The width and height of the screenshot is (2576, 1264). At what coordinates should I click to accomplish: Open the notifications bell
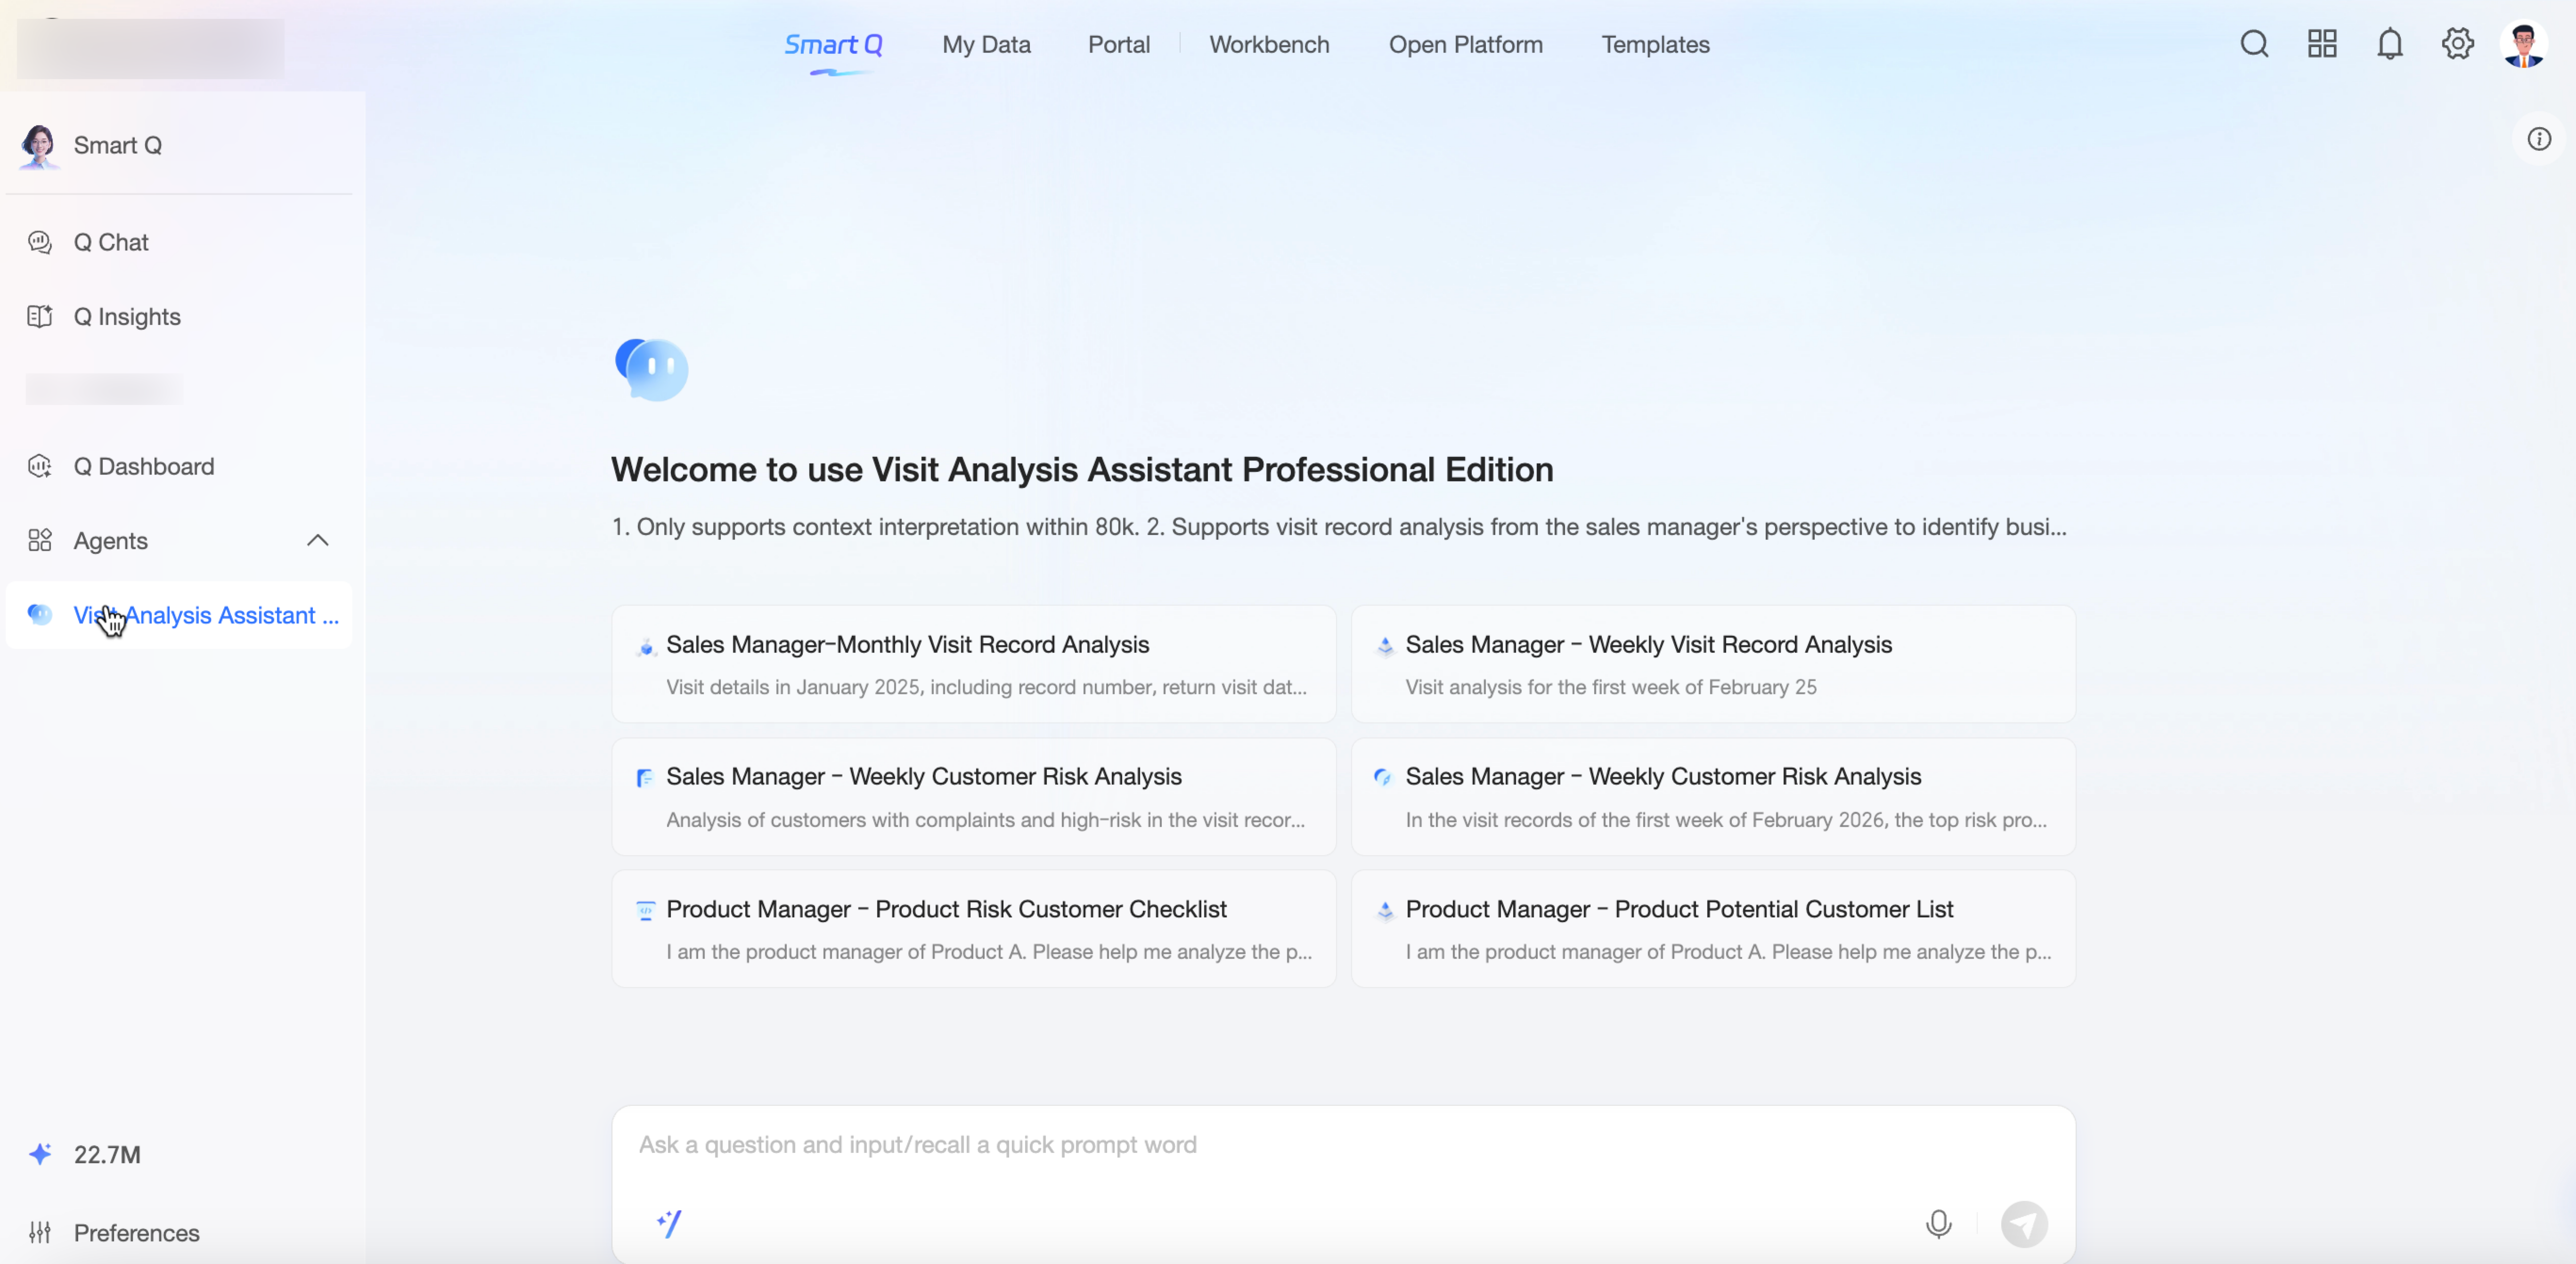[x=2390, y=44]
